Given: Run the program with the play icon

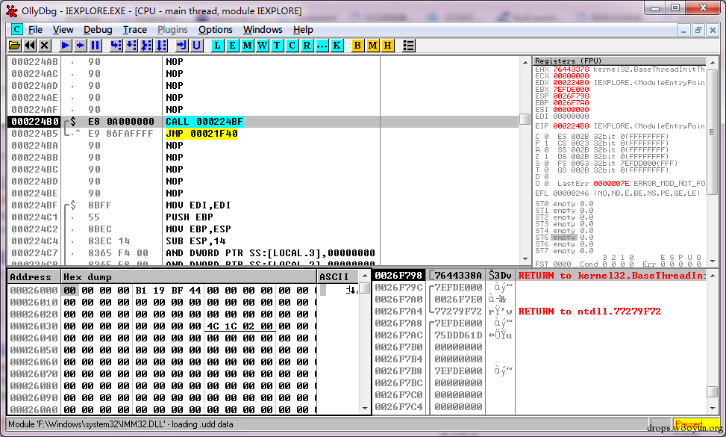Looking at the screenshot, I should [65, 46].
